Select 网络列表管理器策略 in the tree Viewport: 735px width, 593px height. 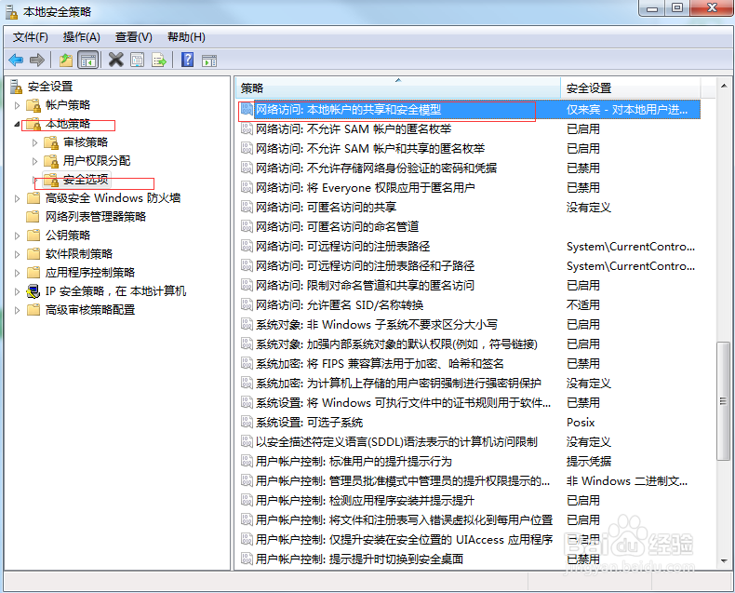96,217
